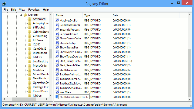This screenshot has width=194, height=109.
Task: Click the ShowInfoTip value icon
Action: (57, 43)
